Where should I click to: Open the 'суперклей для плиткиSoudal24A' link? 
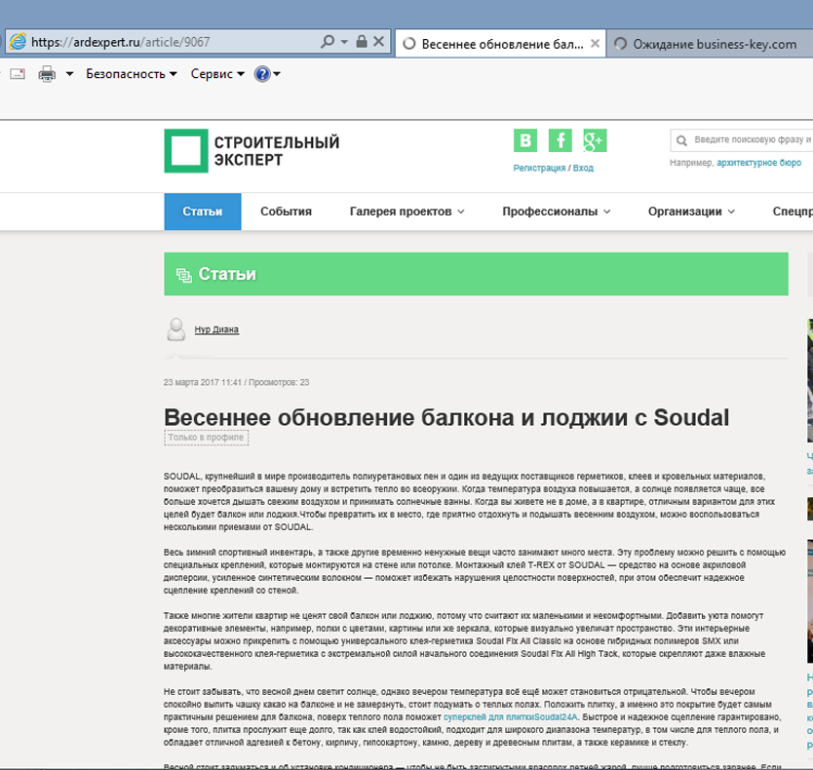510,717
